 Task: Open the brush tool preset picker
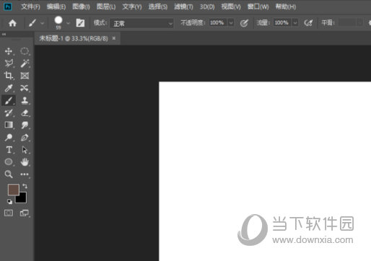tap(35, 23)
